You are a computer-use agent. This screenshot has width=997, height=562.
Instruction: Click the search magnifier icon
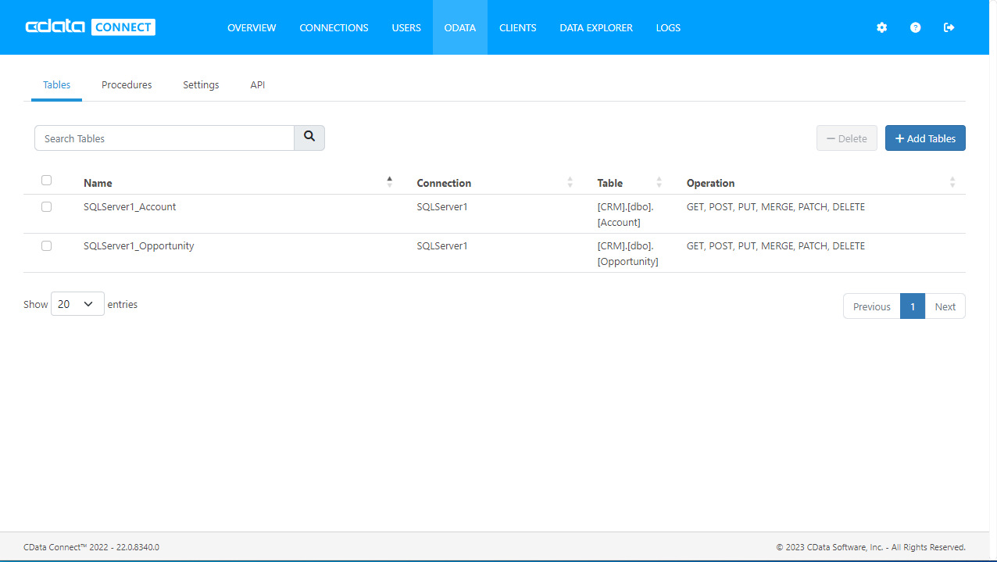tap(309, 138)
